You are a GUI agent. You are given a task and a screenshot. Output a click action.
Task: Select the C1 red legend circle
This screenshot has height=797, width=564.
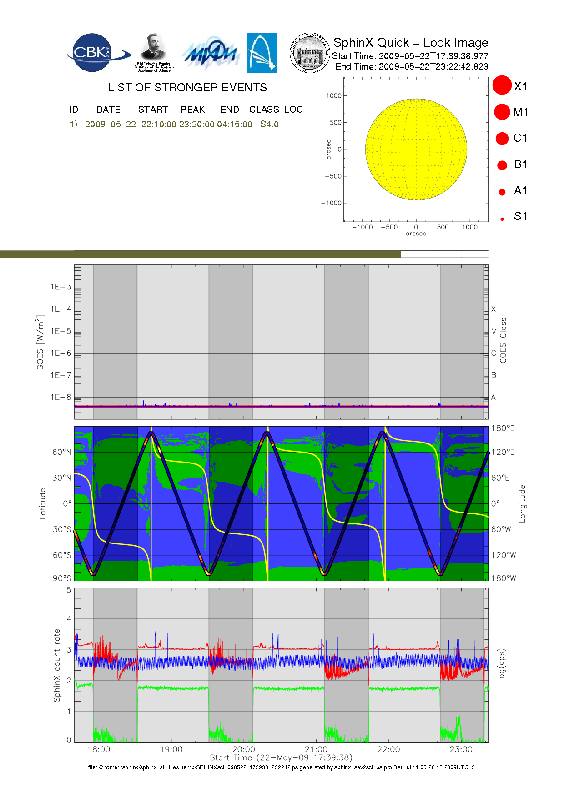pyautogui.click(x=502, y=138)
